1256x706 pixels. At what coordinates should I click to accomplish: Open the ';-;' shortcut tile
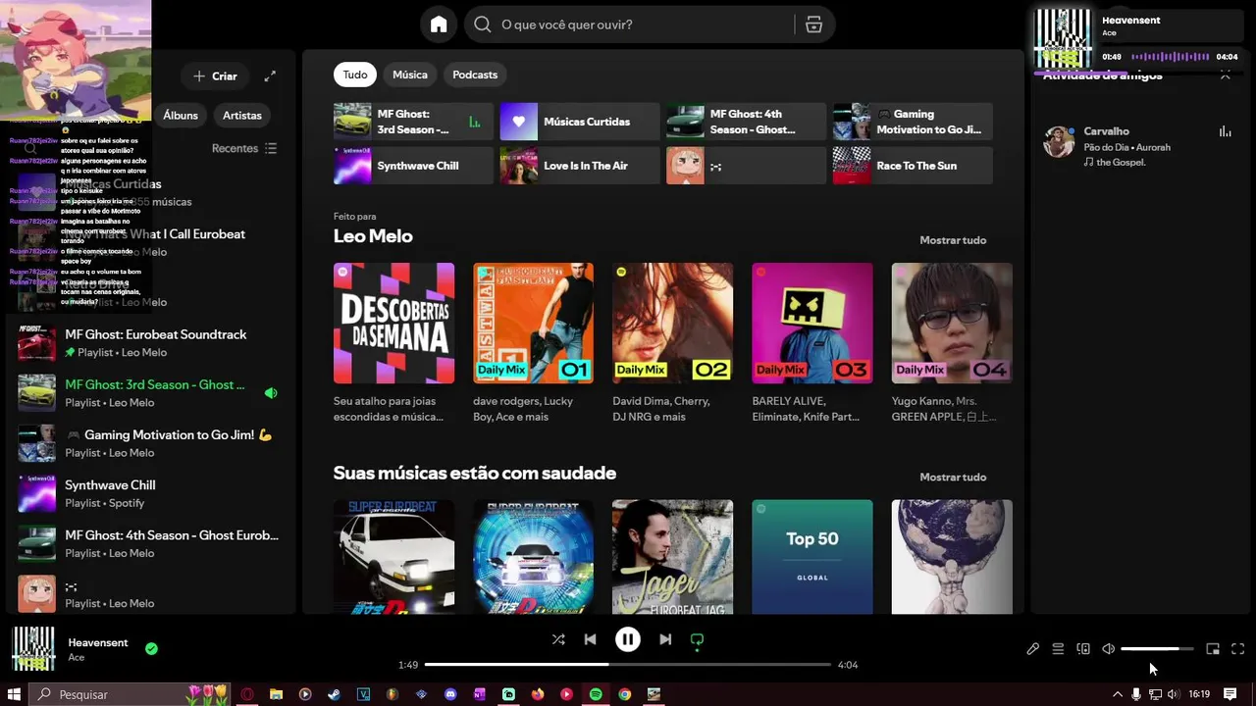(746, 166)
